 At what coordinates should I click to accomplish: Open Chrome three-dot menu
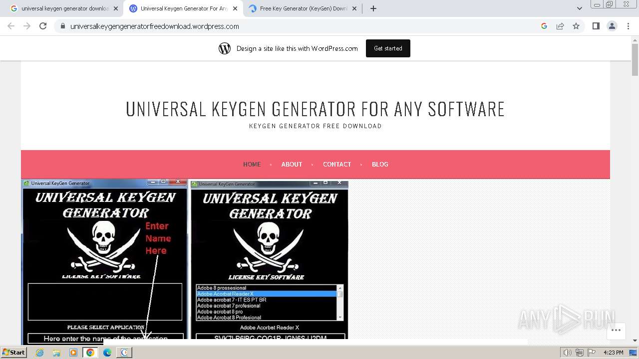(x=628, y=26)
